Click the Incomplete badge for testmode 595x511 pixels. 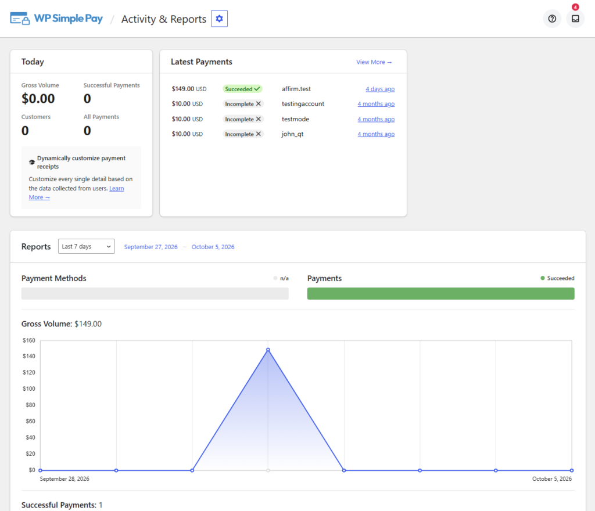243,119
